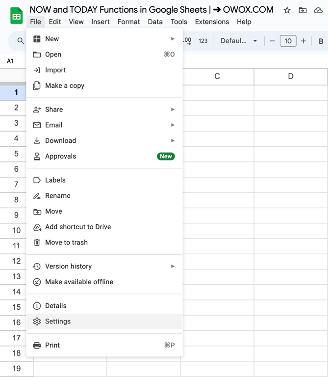This screenshot has width=328, height=377.
Task: Click the Move to trash bin icon
Action: 37,242
